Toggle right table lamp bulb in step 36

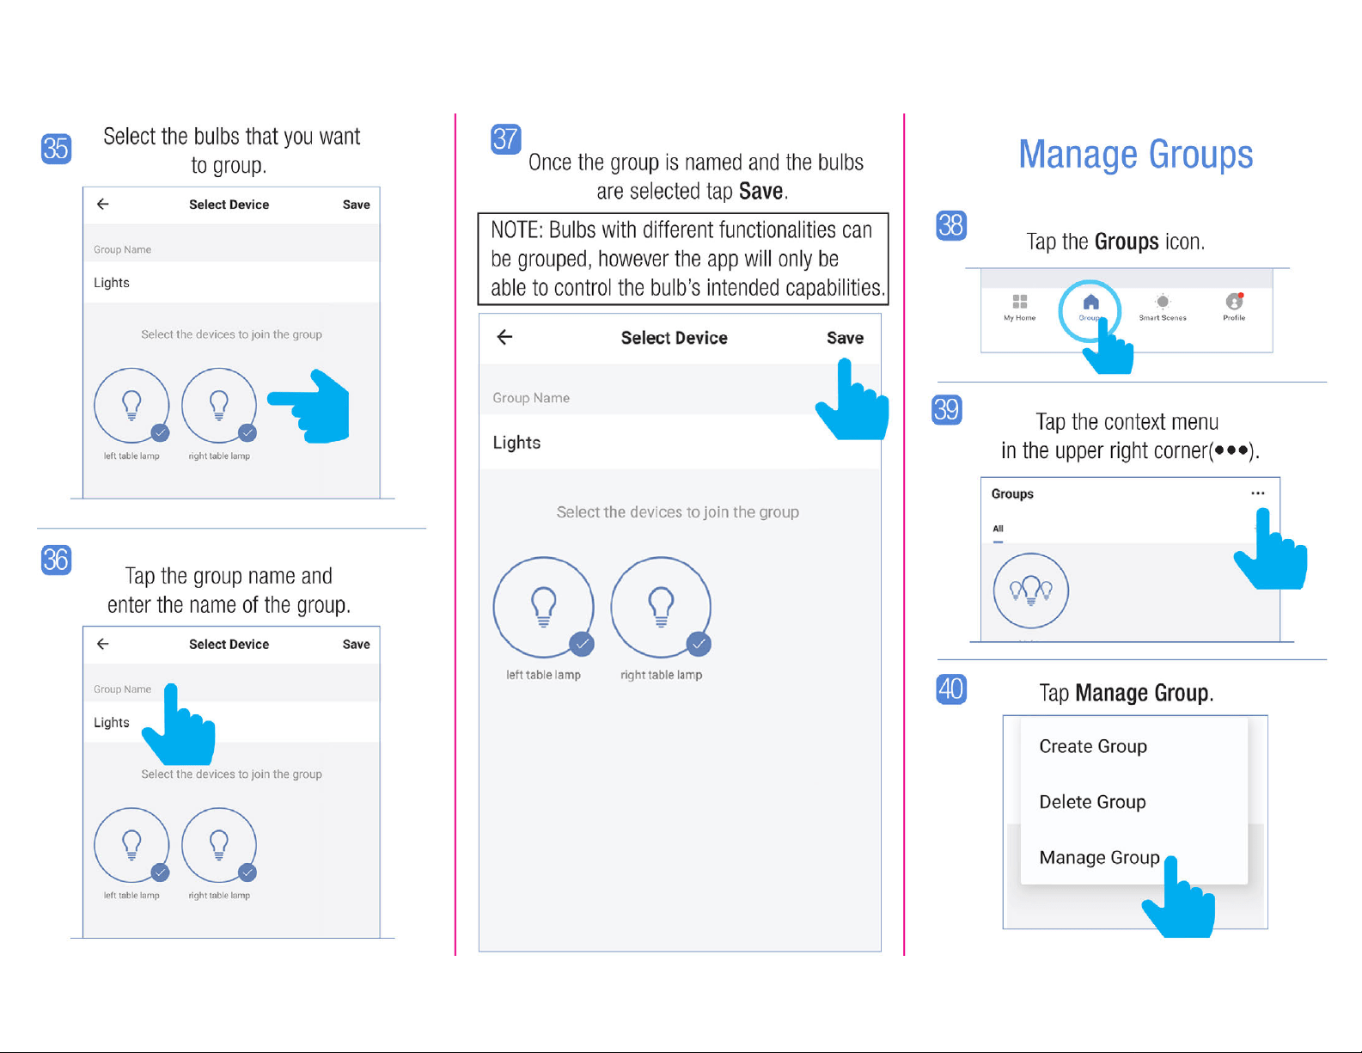[x=219, y=845]
